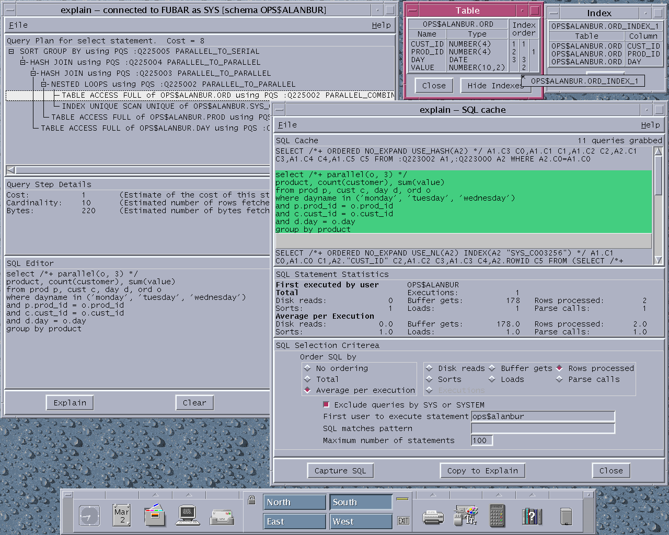Click the printer icon in front panel
Screen dimensions: 669x535
pyautogui.click(x=433, y=517)
